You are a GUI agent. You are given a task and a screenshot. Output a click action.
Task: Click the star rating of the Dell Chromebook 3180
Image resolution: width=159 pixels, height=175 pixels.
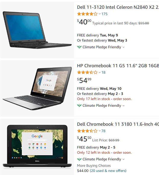(x=87, y=131)
